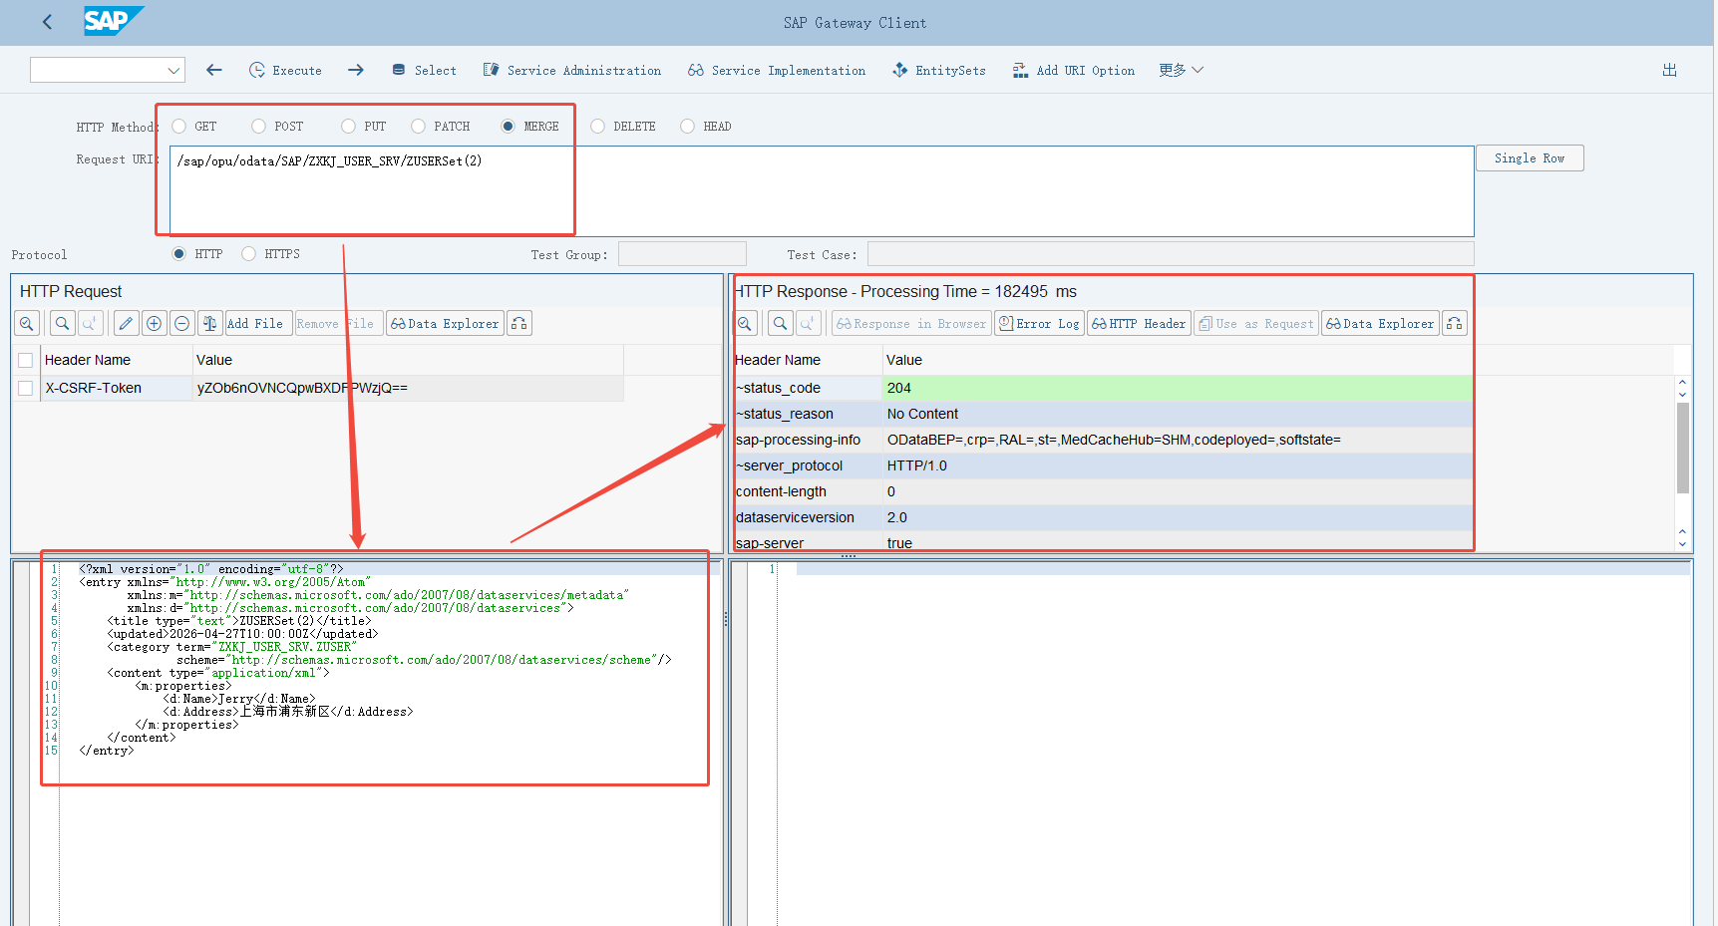1718x926 pixels.
Task: Click the scroll up arrow of response table
Action: point(1682,382)
